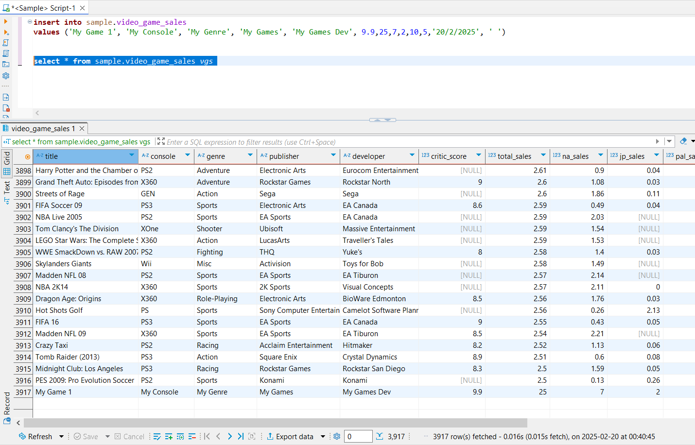Click the toggle auto-fit row icon in the bottom toolbar
Image resolution: width=695 pixels, height=445 pixels.
coord(252,436)
